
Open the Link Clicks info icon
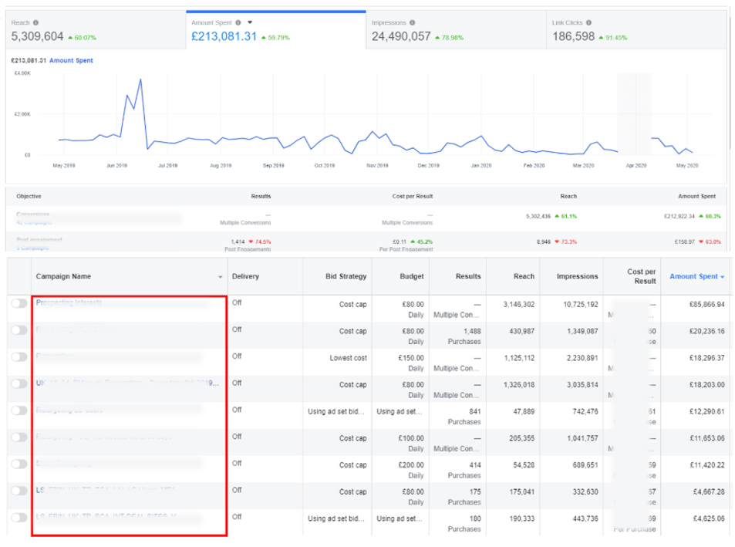[x=588, y=22]
